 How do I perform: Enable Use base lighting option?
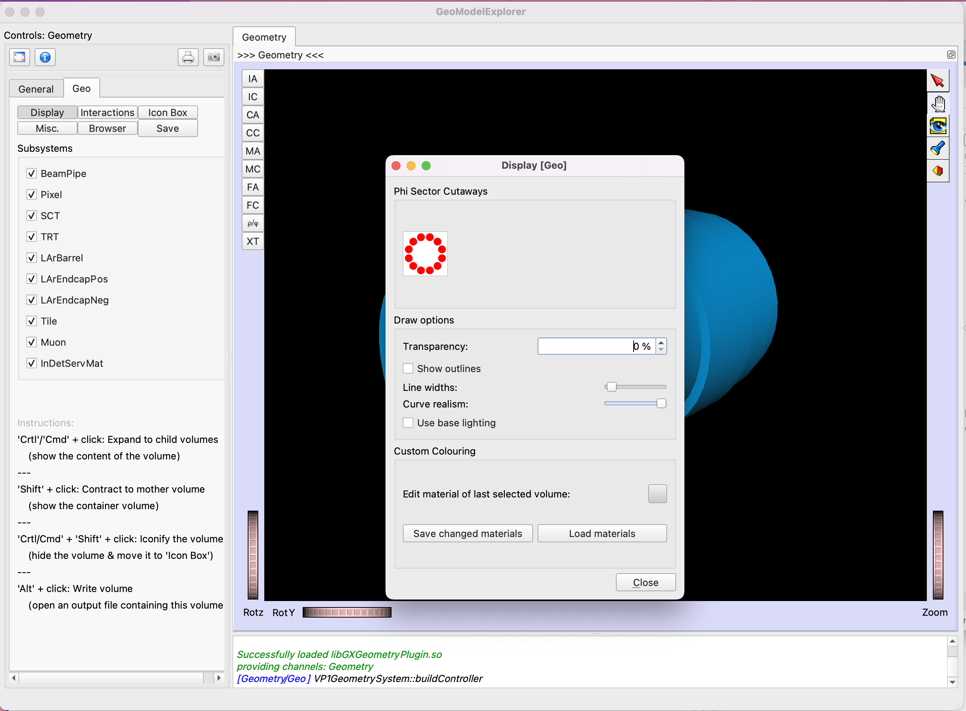(408, 423)
